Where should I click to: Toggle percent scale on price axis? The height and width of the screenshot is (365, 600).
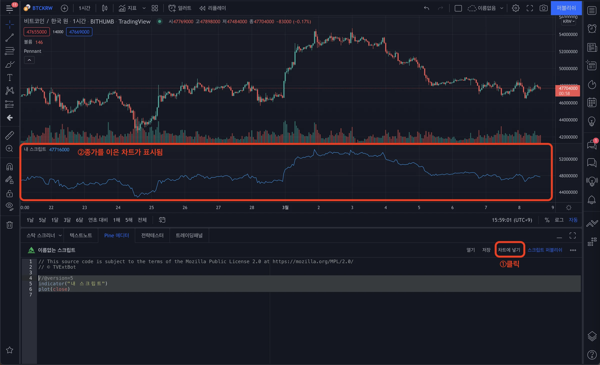click(547, 220)
